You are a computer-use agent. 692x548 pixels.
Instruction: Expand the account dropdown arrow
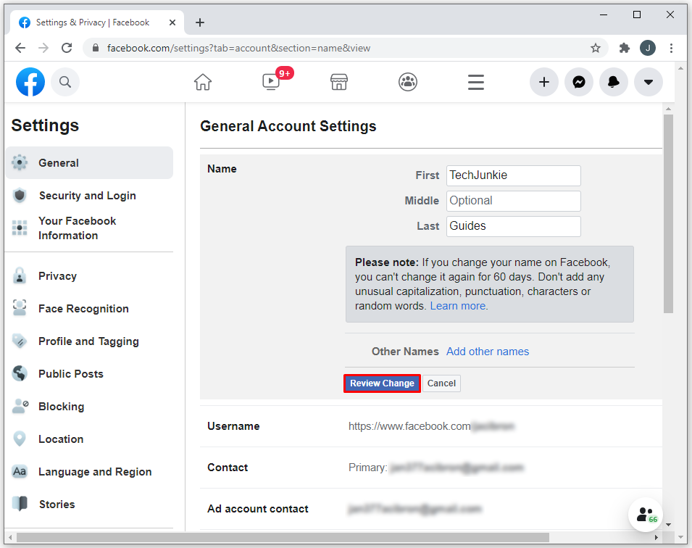[649, 82]
